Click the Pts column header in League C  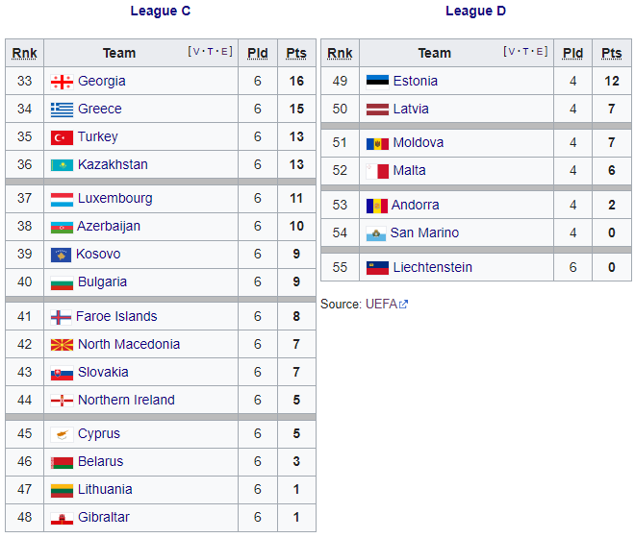[296, 54]
